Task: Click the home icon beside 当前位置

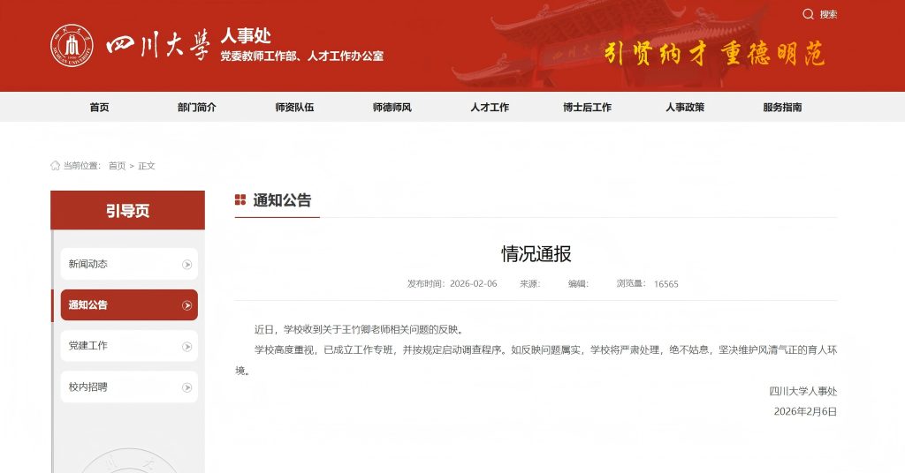Action: 56,166
